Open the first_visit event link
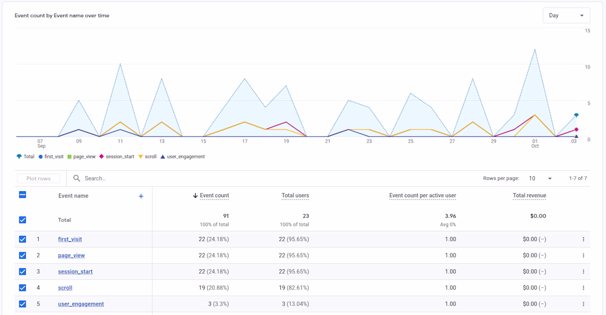 tap(70, 239)
